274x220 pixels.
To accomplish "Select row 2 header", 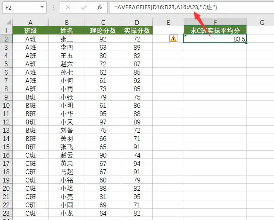I will tap(6, 39).
